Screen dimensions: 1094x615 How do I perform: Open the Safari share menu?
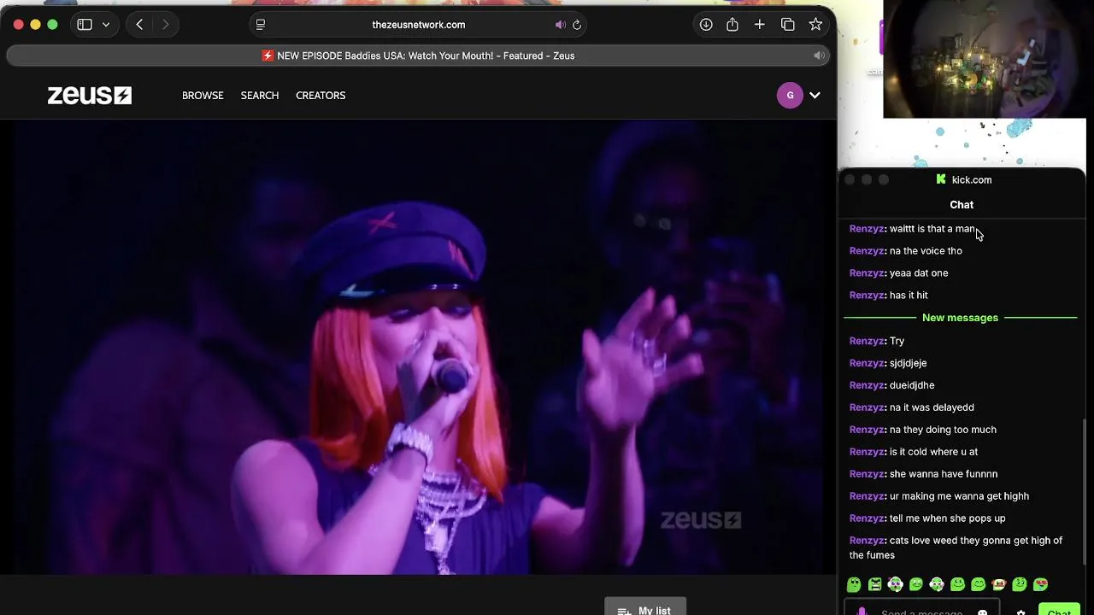coord(732,25)
